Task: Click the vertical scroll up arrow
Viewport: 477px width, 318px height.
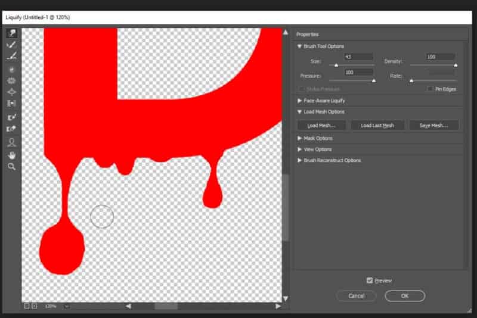Action: (286, 32)
